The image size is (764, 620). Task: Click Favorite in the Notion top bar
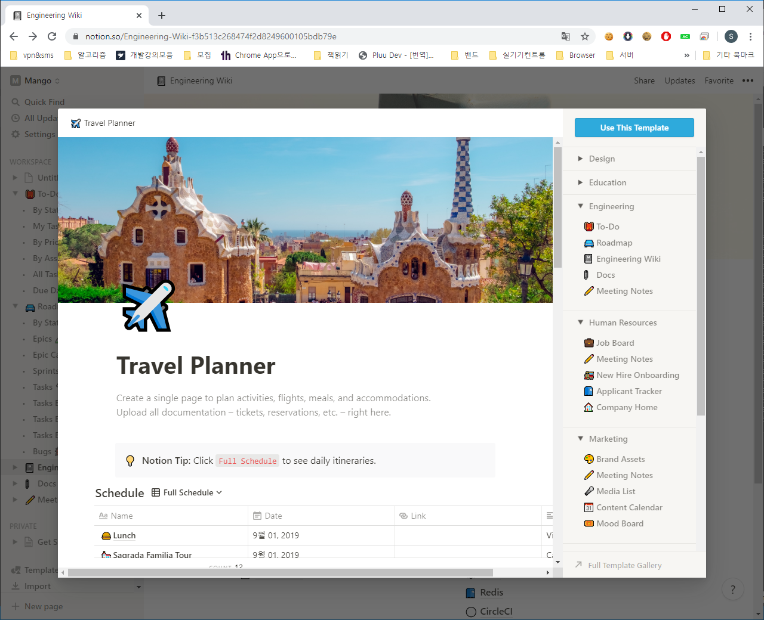719,80
